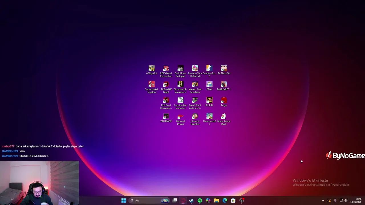Image resolution: width=365 pixels, height=205 pixels.
Task: Click the VALORANT desktop shortcut
Action: [166, 118]
